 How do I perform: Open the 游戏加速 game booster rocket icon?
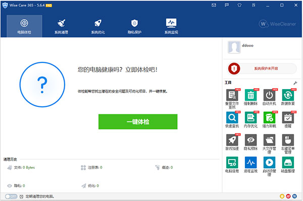coord(232,140)
